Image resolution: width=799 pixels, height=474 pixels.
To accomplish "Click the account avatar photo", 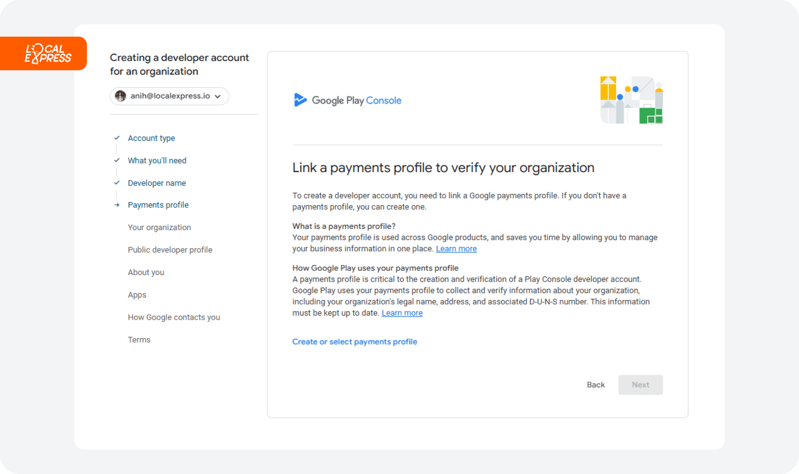I will click(121, 96).
